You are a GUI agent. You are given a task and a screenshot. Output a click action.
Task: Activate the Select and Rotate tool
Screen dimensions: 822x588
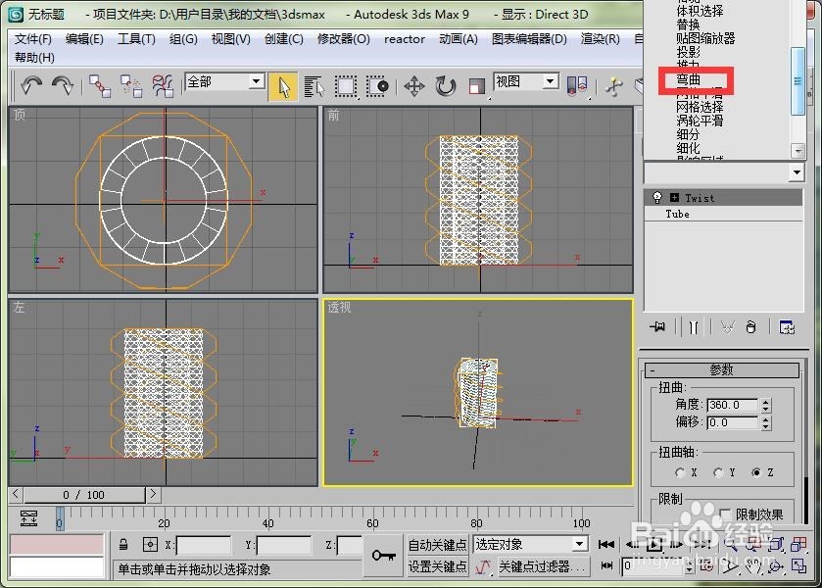coord(446,86)
